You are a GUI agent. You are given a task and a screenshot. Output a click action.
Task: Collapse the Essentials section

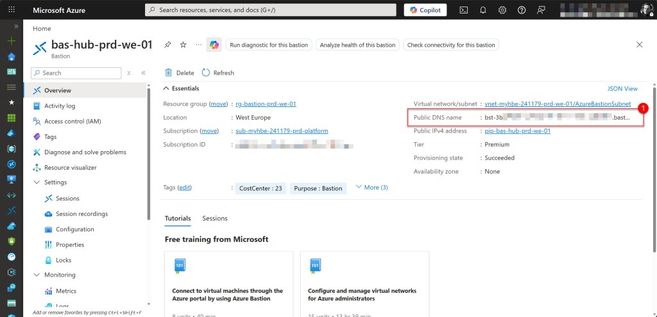point(167,88)
